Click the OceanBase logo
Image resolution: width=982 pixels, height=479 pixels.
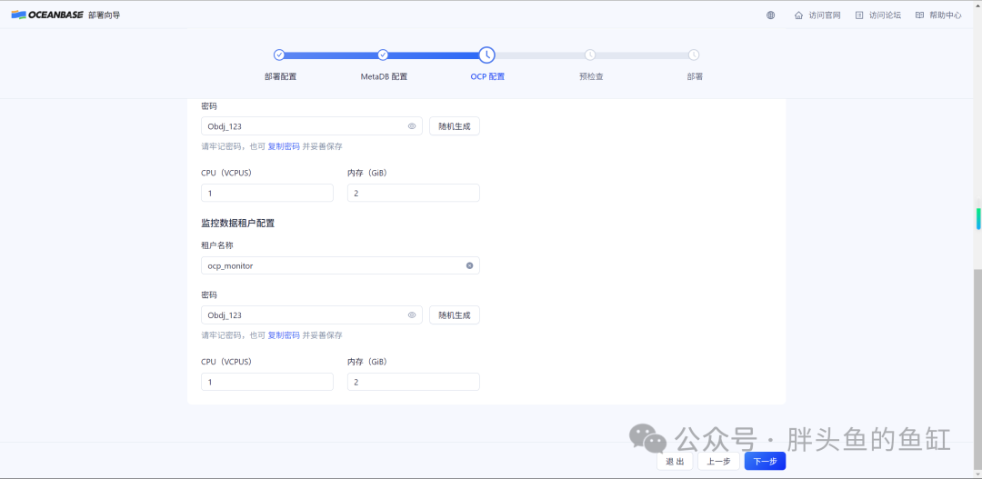point(47,15)
